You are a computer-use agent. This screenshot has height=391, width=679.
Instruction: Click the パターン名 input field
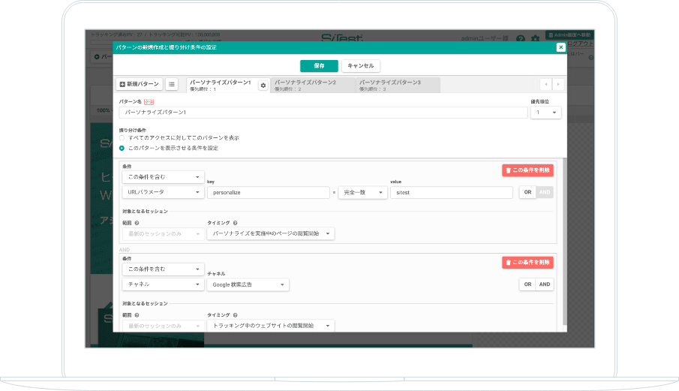[323, 113]
